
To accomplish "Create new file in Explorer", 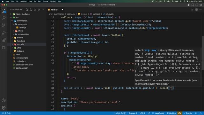I will click(x=27, y=10).
